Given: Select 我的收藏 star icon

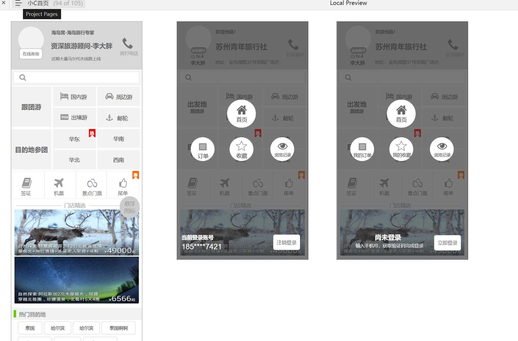Looking at the screenshot, I should pyautogui.click(x=401, y=149).
